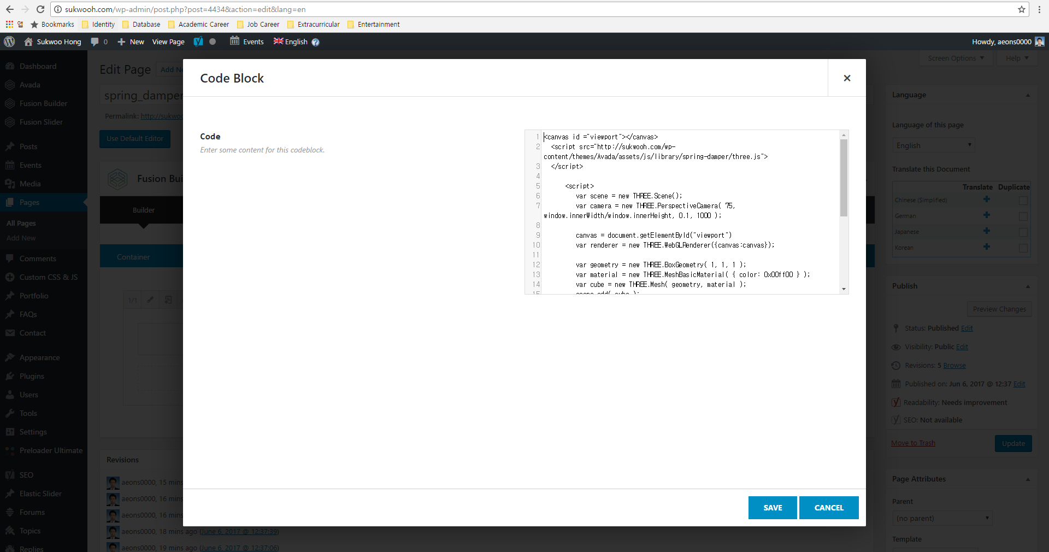The width and height of the screenshot is (1049, 552).
Task: Collapse the Page Attributes metabox
Action: click(1028, 479)
